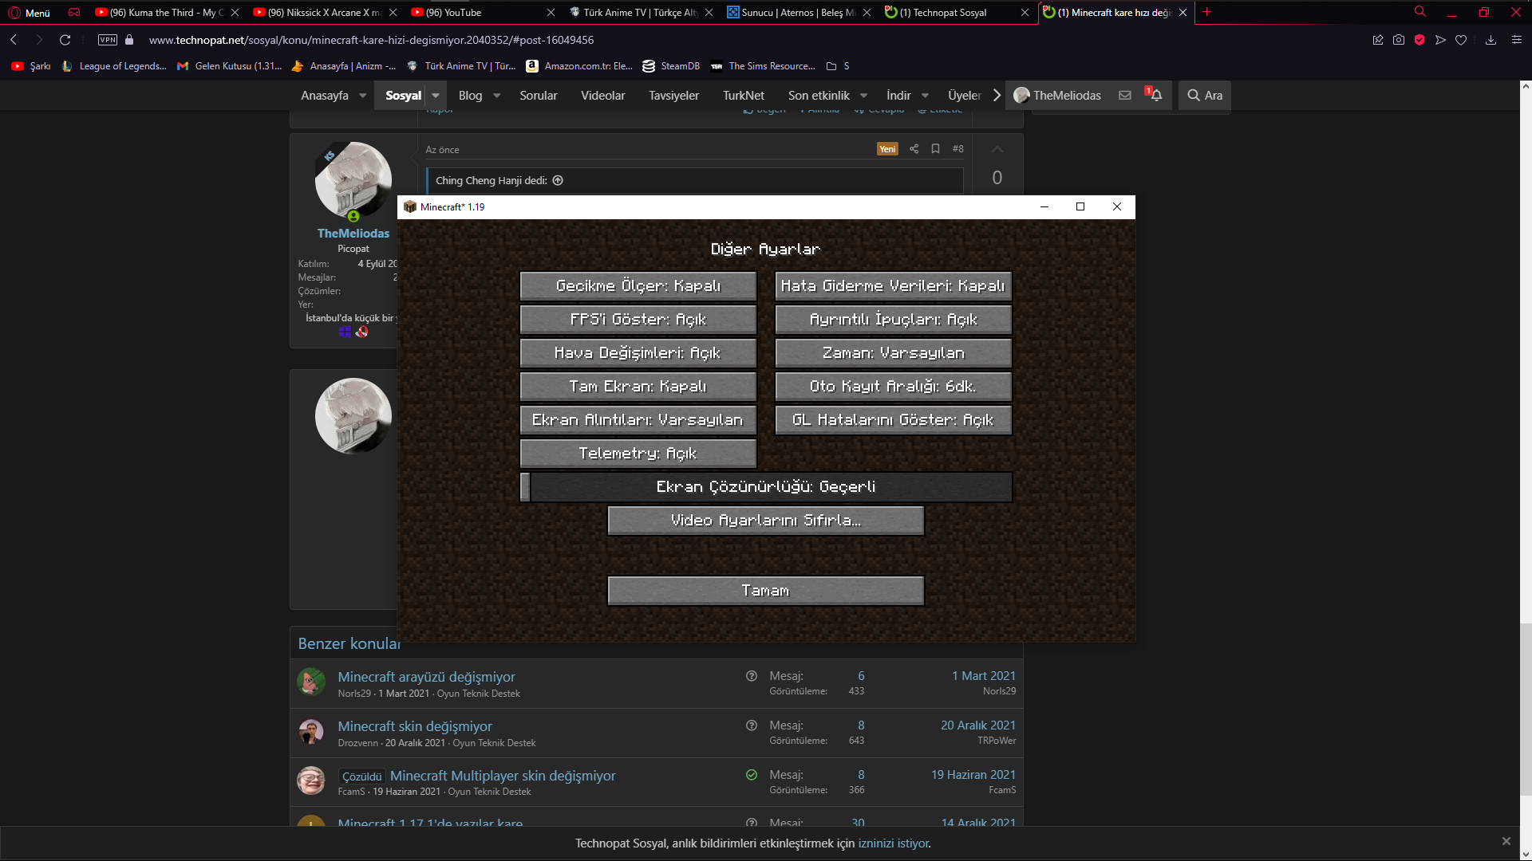This screenshot has width=1532, height=861.
Task: Expand the Blog menu dropdown arrow
Action: 497,96
